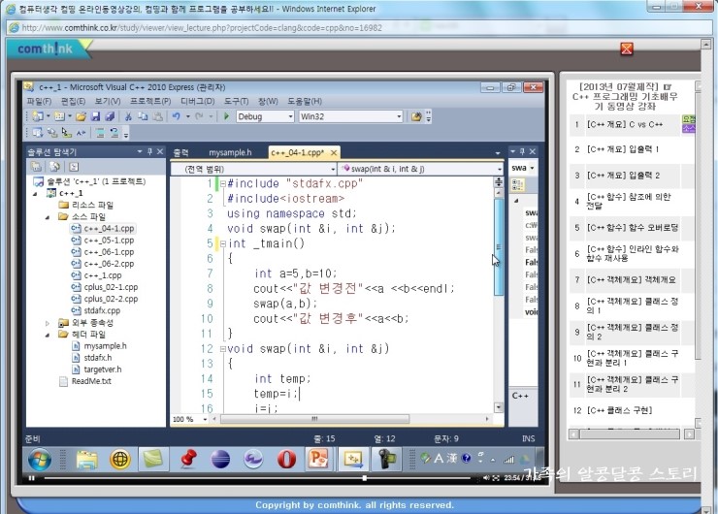Select stdafx.h in the header files
Image resolution: width=718 pixels, height=514 pixels.
(98, 358)
